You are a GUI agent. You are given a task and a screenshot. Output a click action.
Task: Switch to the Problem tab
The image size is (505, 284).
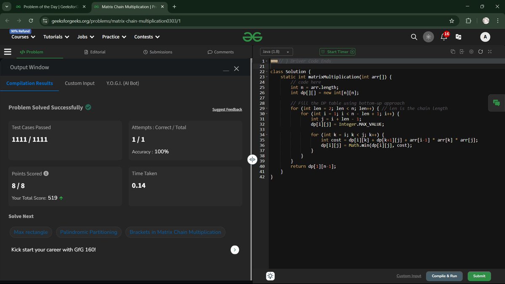coord(32,52)
